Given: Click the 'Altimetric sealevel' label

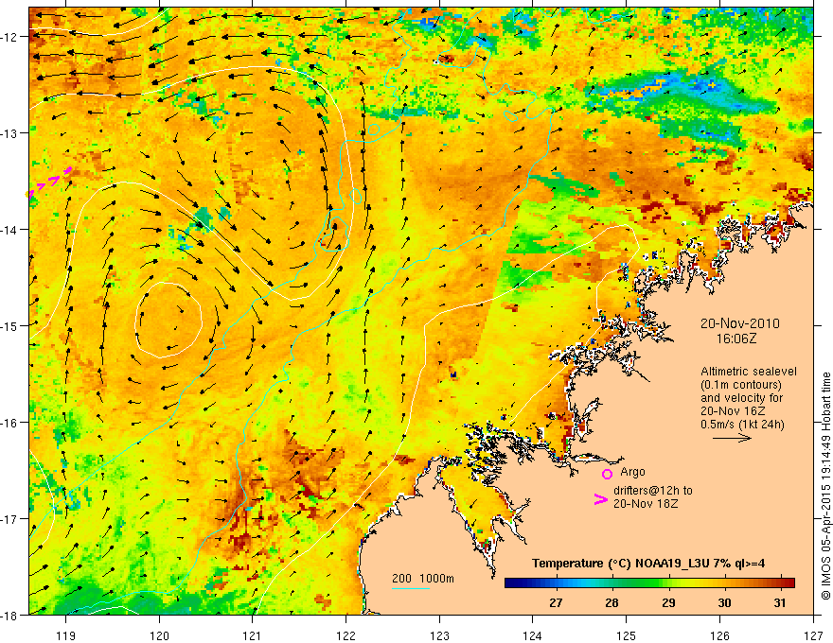Looking at the screenshot, I should point(749,372).
